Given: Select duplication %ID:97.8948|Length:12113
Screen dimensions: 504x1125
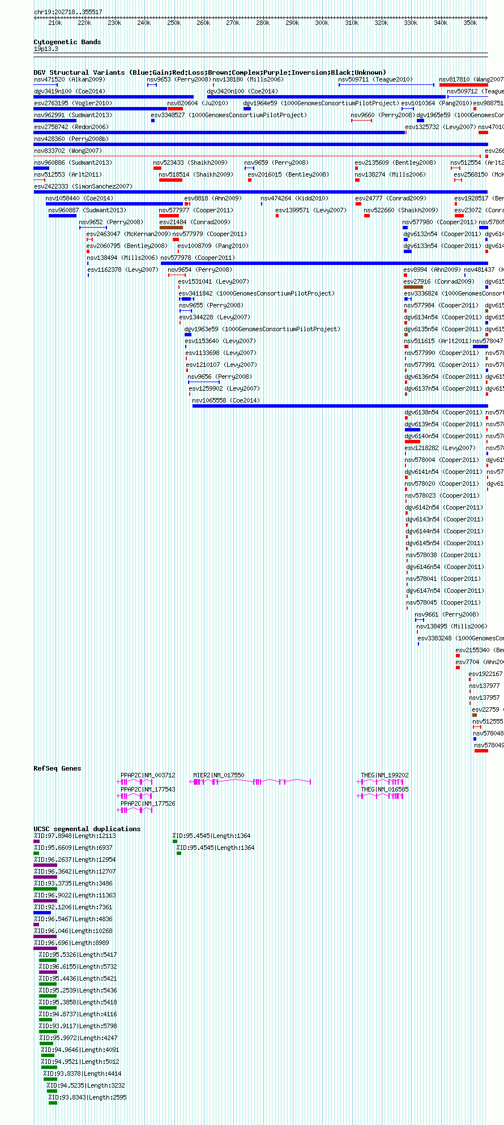Looking at the screenshot, I should pyautogui.click(x=75, y=836).
